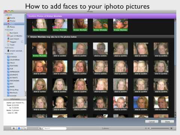The width and height of the screenshot is (180, 135).
Task: Collapse the DEVICES sidebar section
Action: (x=5, y=48)
